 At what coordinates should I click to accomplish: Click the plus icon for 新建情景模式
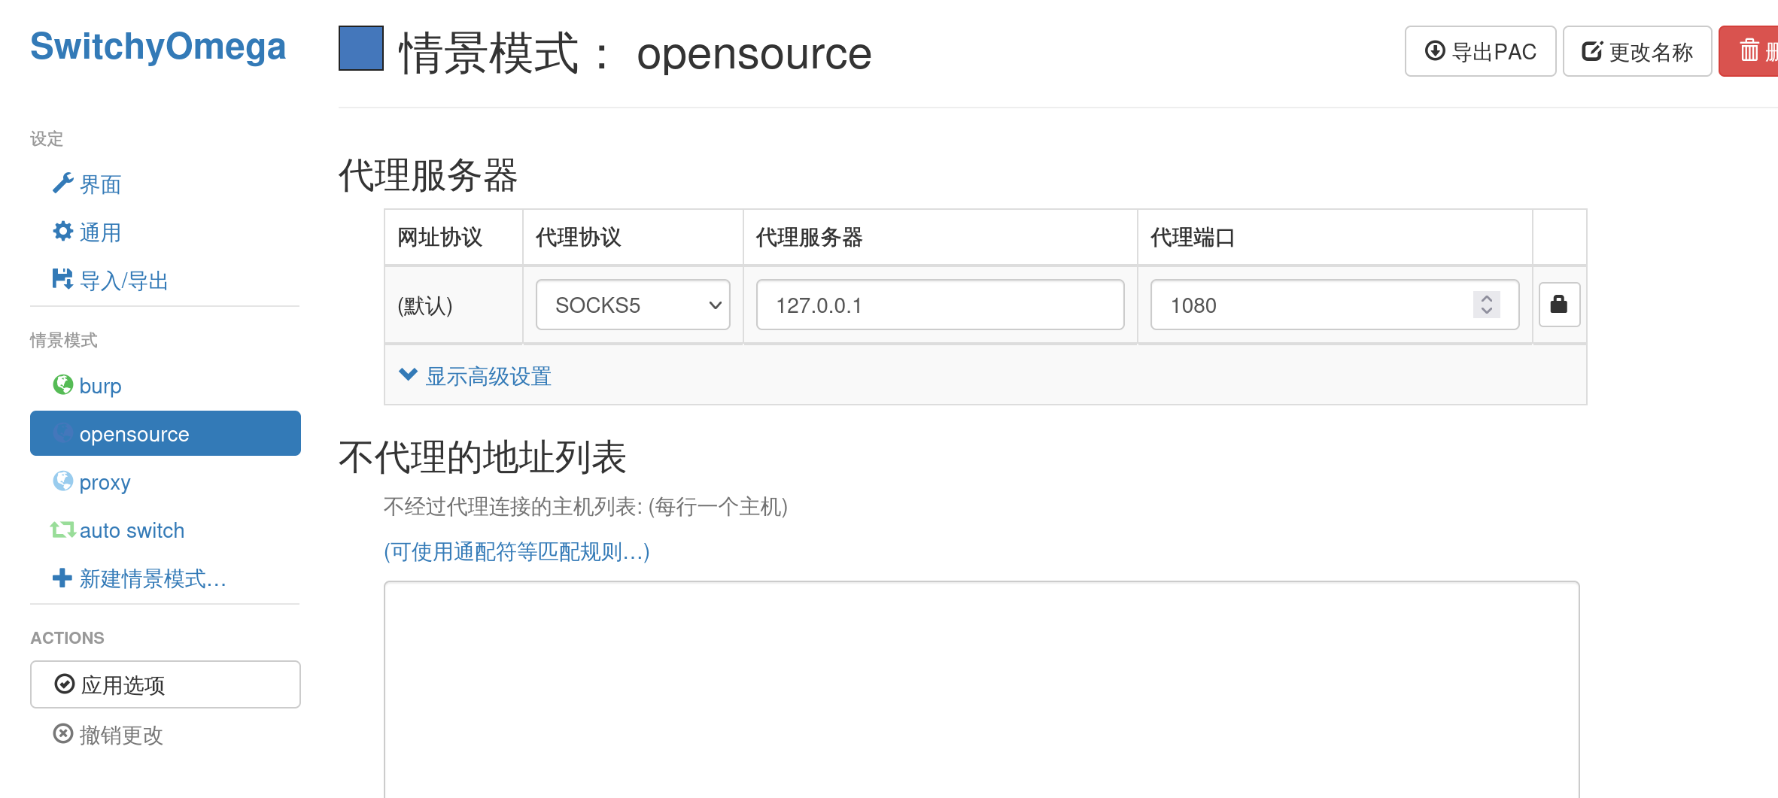[x=62, y=578]
